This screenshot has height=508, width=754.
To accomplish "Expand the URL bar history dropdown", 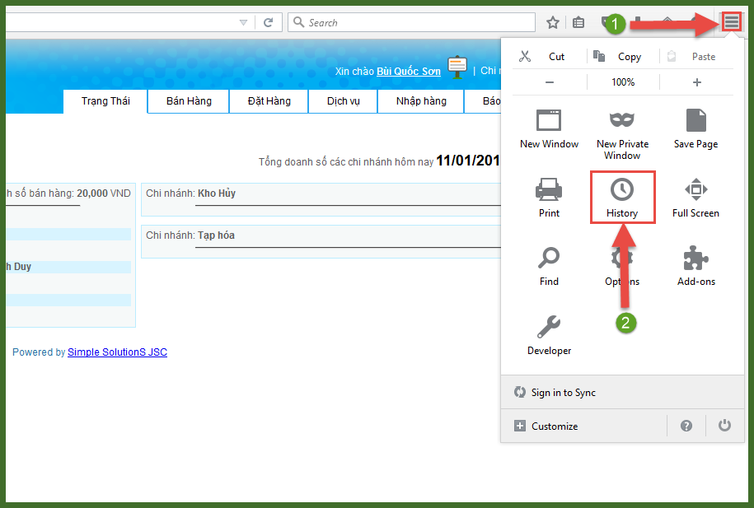I will [243, 22].
